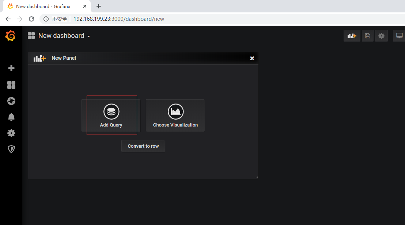Viewport: 405px width, 225px height.
Task: Open the Configuration gear in sidebar
Action: pos(11,133)
